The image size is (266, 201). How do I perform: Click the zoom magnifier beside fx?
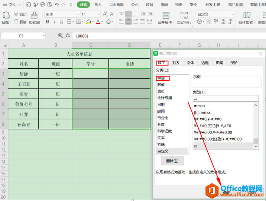(x=60, y=36)
